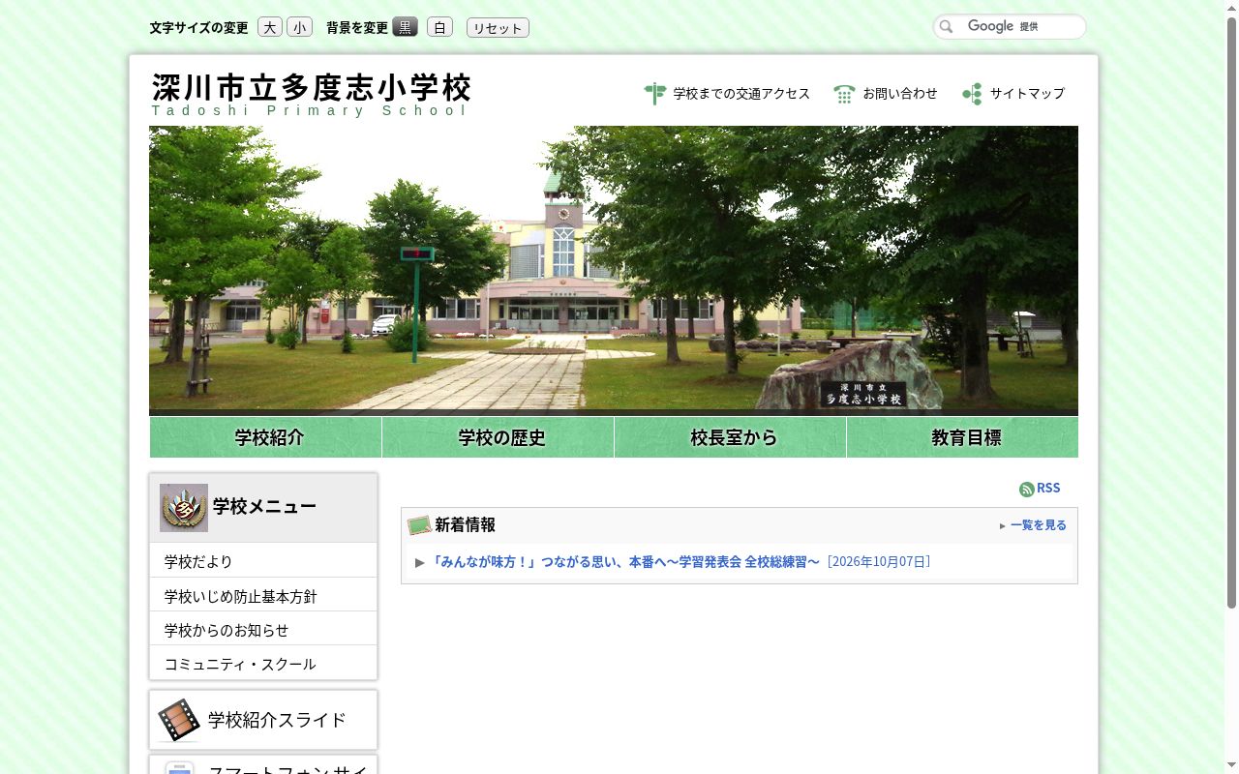Click the 新着情報 heading text

(x=466, y=525)
